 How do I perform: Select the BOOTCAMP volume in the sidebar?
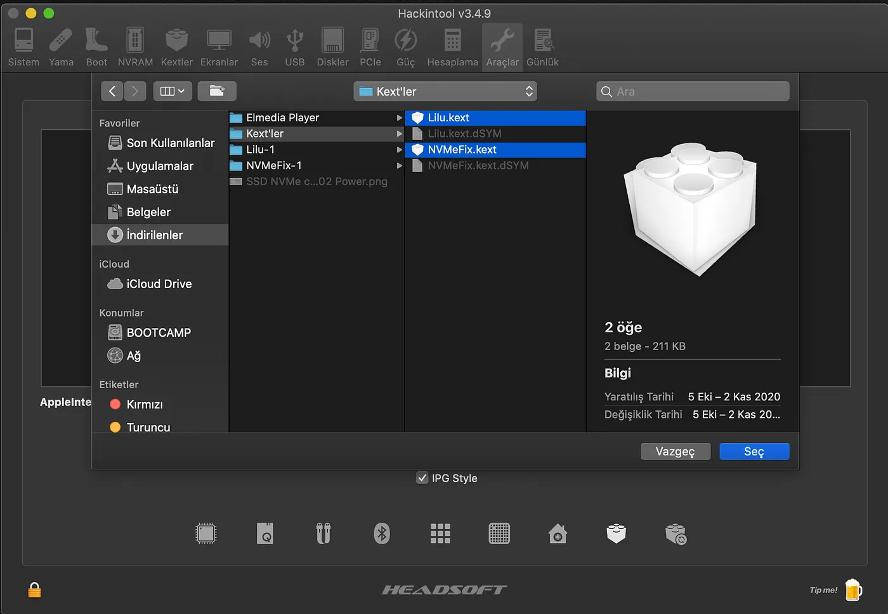click(160, 332)
